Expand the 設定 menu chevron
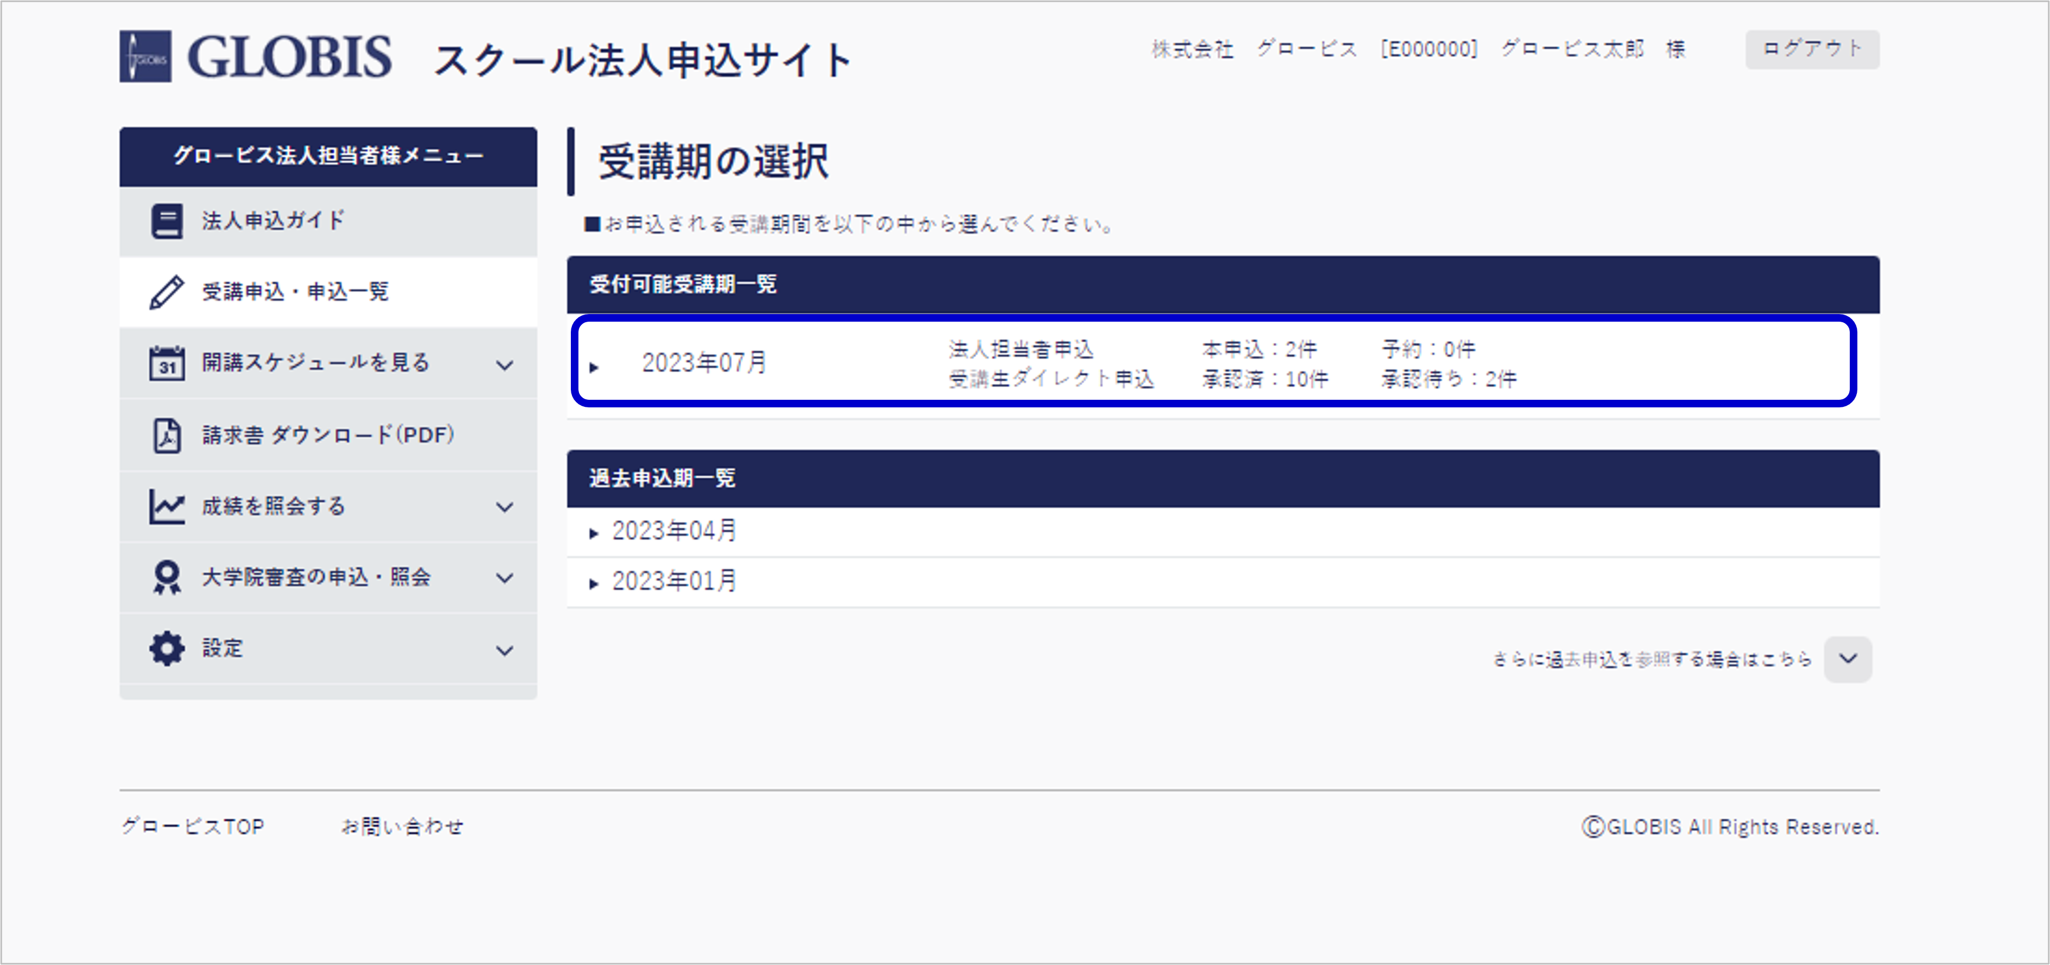 (x=505, y=651)
